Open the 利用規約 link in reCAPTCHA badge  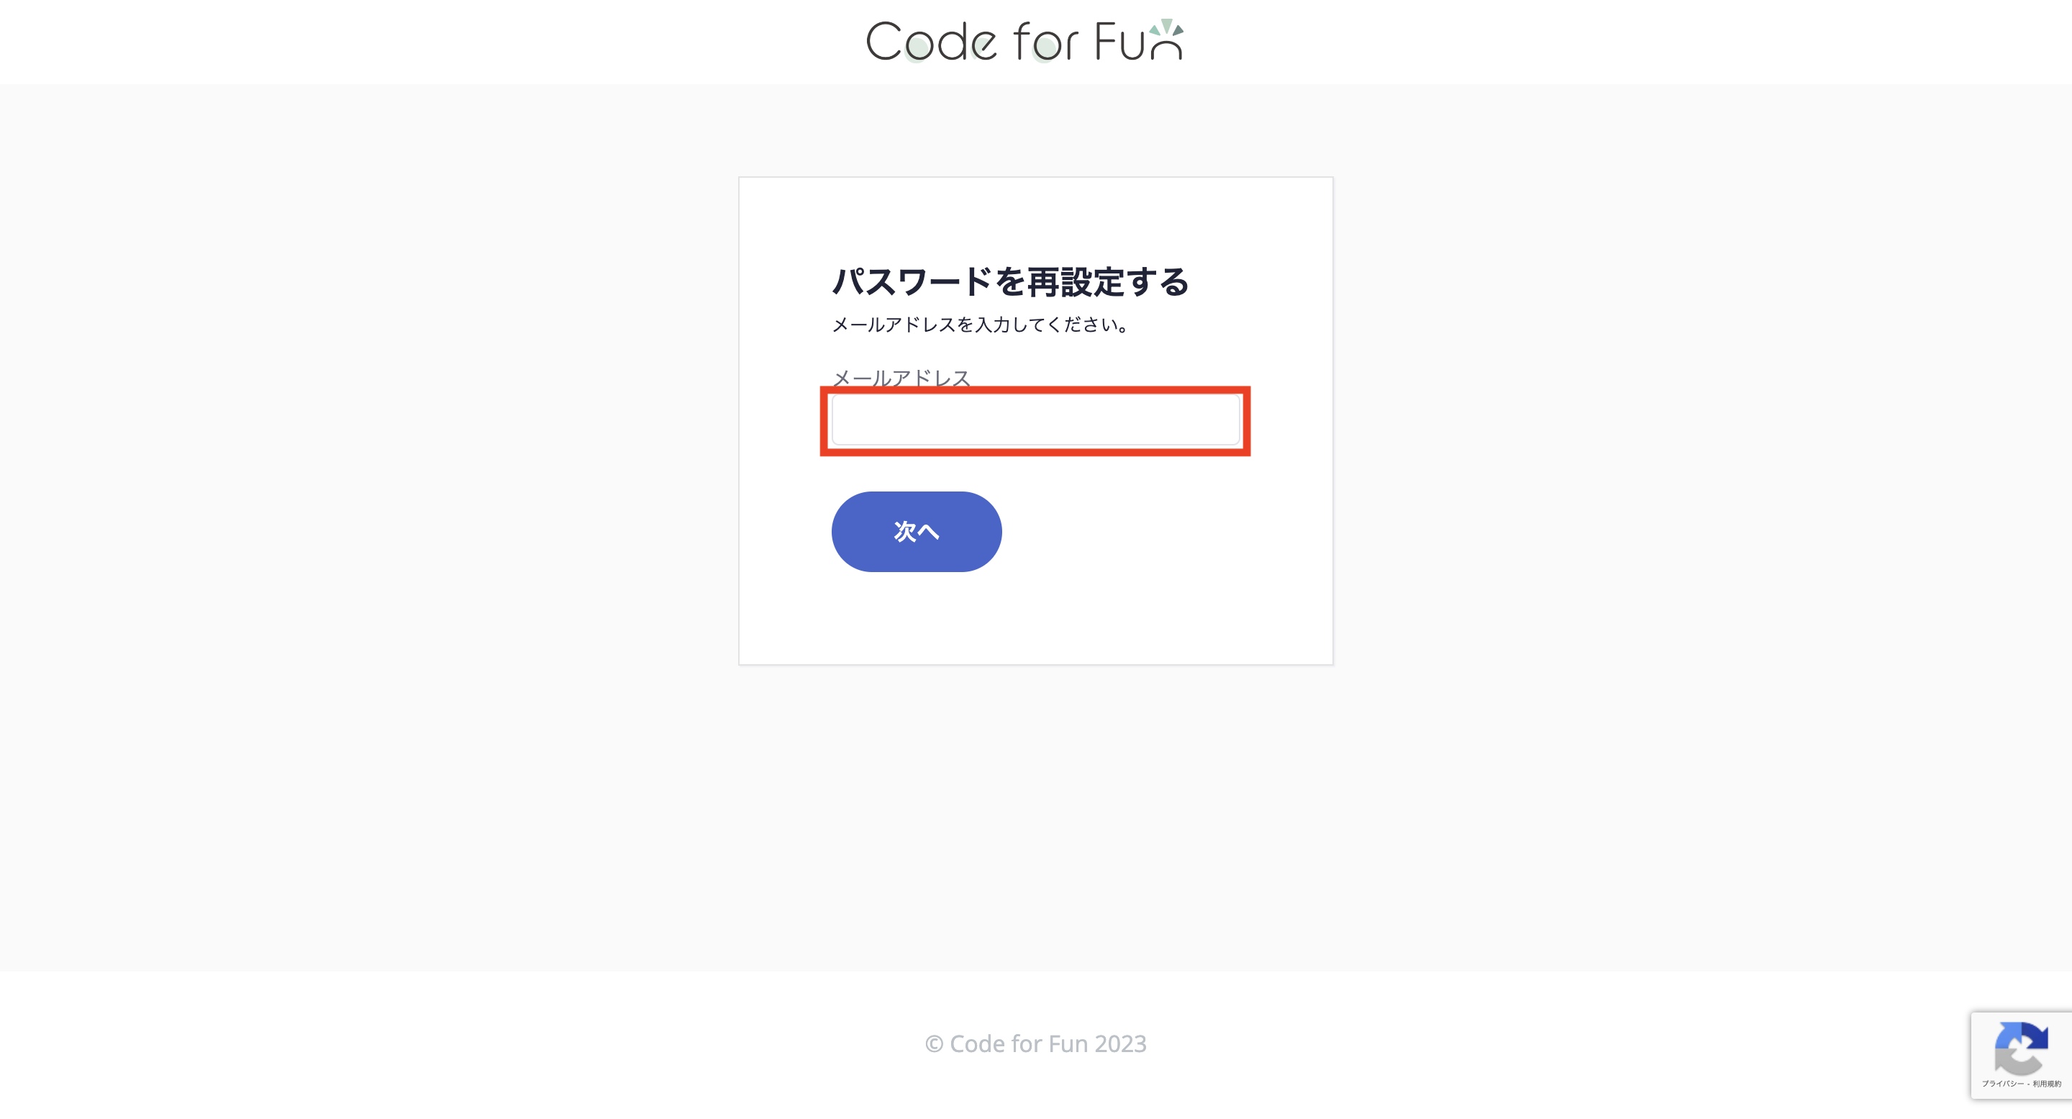click(2047, 1084)
